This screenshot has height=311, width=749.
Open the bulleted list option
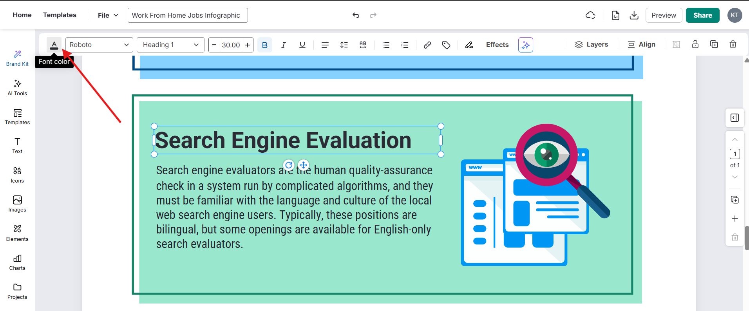pos(386,45)
